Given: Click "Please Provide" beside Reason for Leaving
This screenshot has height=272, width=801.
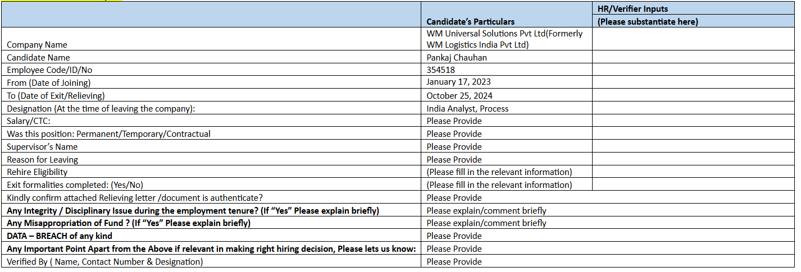Looking at the screenshot, I should coord(454,159).
